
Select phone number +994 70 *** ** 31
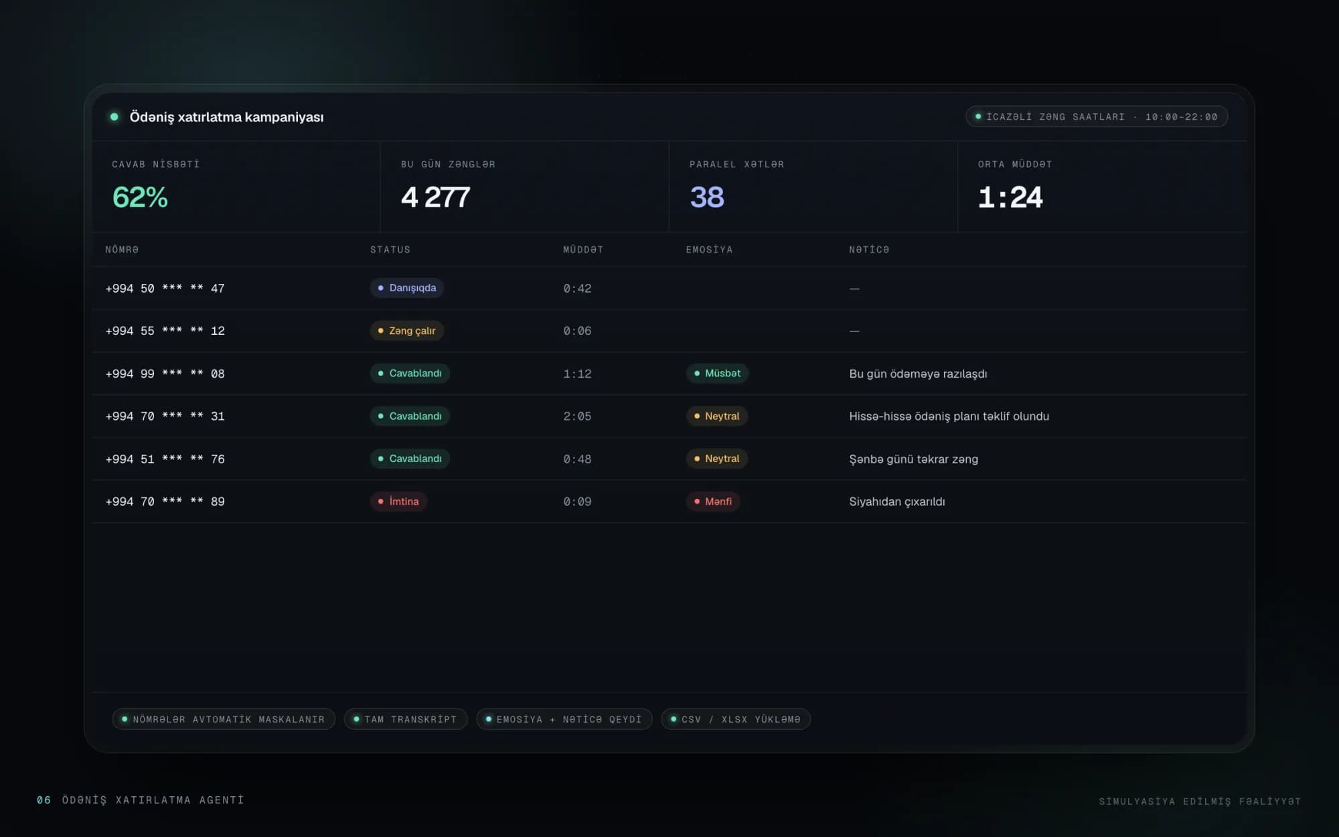click(165, 416)
